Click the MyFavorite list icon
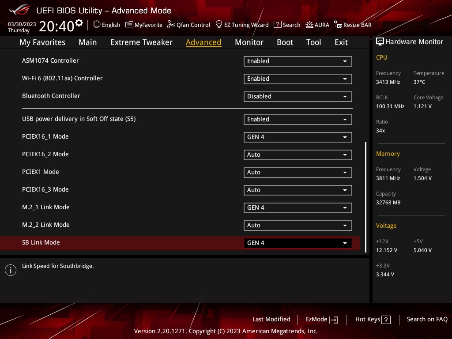This screenshot has height=339, width=452. click(x=129, y=25)
